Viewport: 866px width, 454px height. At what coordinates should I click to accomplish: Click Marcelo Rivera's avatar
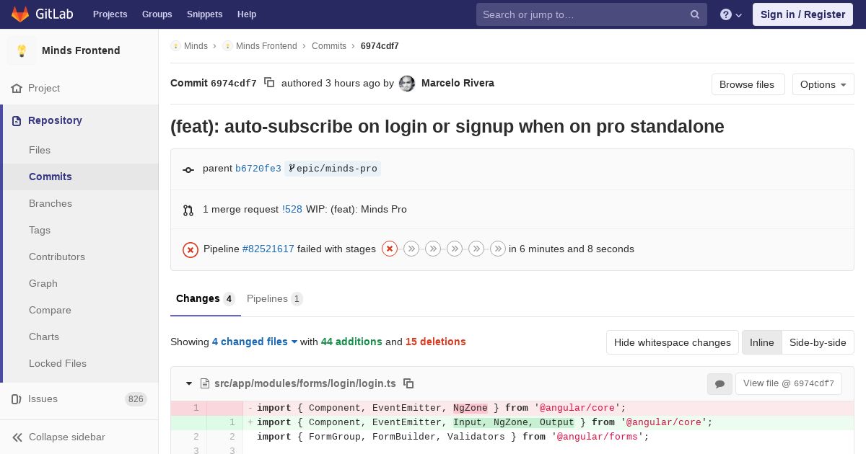tap(407, 84)
